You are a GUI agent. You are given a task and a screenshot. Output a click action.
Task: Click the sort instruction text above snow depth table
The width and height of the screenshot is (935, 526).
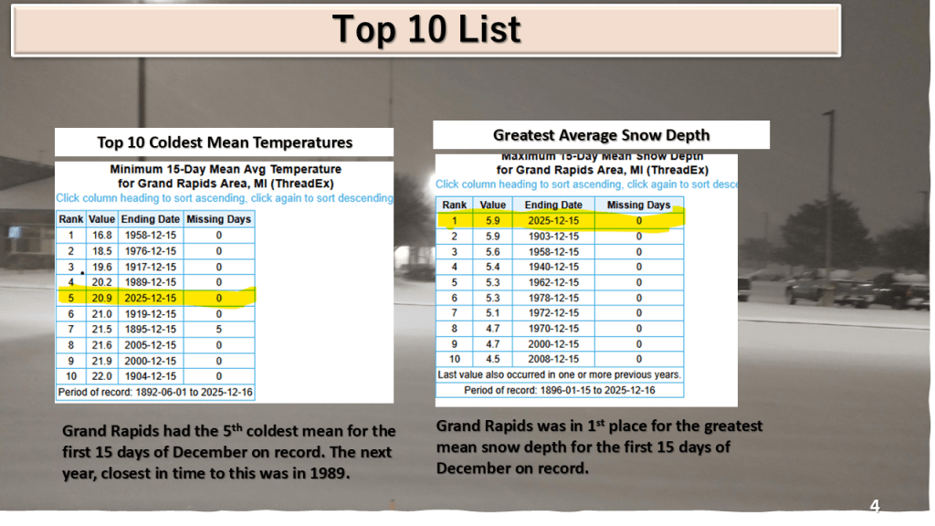click(x=586, y=184)
